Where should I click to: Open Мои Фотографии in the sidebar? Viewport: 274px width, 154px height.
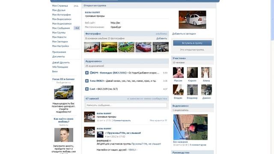[61, 15]
